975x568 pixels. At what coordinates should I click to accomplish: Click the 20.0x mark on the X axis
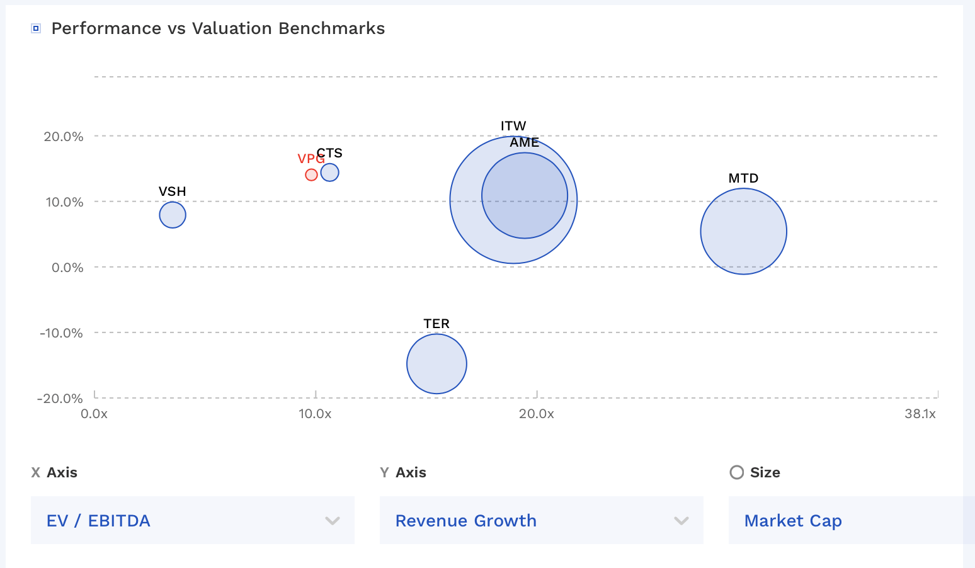click(537, 414)
